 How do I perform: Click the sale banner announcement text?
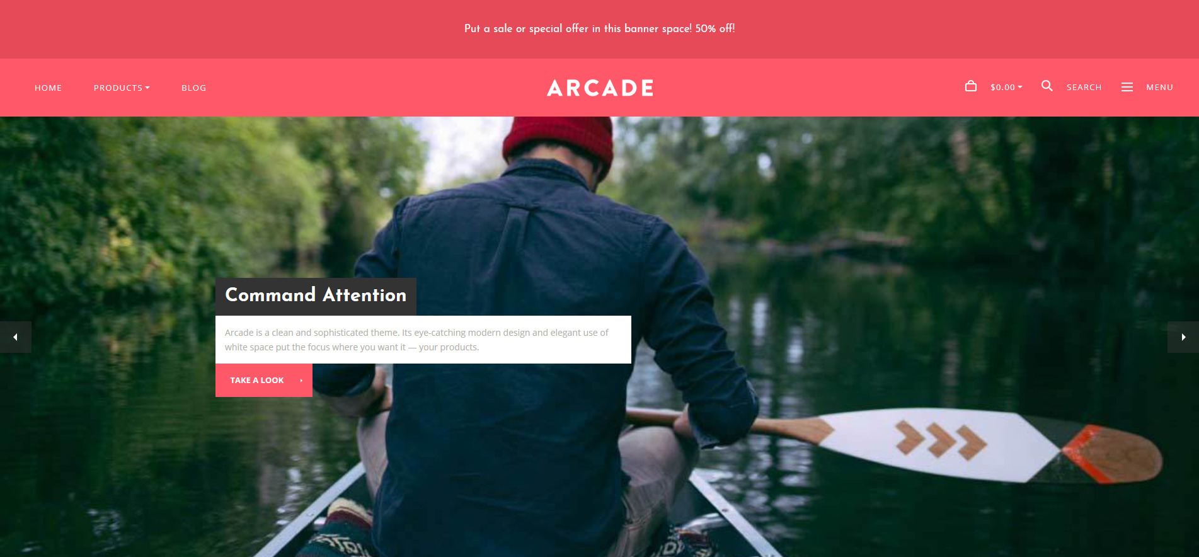point(599,28)
